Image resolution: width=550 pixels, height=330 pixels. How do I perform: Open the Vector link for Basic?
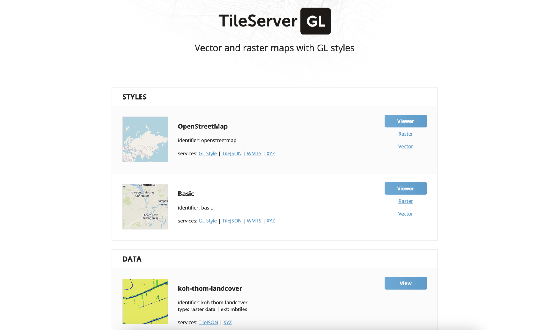[406, 214]
